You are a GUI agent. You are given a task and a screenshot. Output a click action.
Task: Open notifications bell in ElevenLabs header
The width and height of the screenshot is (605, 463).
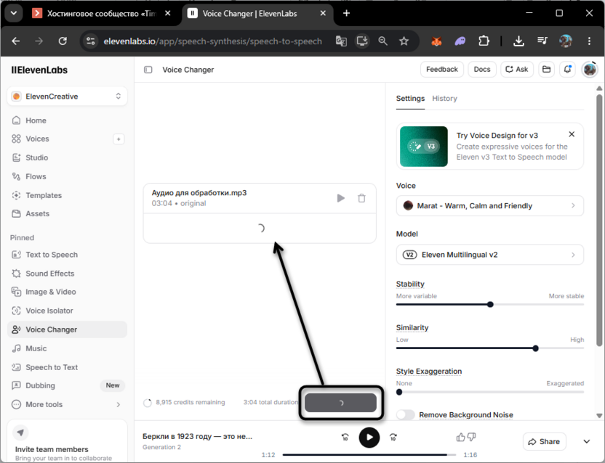[567, 70]
